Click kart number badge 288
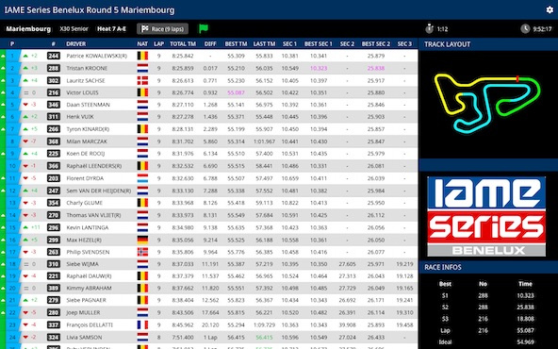Image resolution: width=558 pixels, height=349 pixels. [54, 68]
